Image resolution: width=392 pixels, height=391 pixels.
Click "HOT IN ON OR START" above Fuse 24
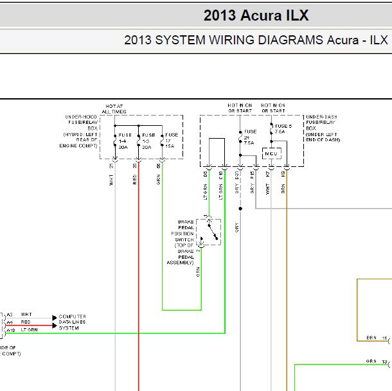pos(240,108)
